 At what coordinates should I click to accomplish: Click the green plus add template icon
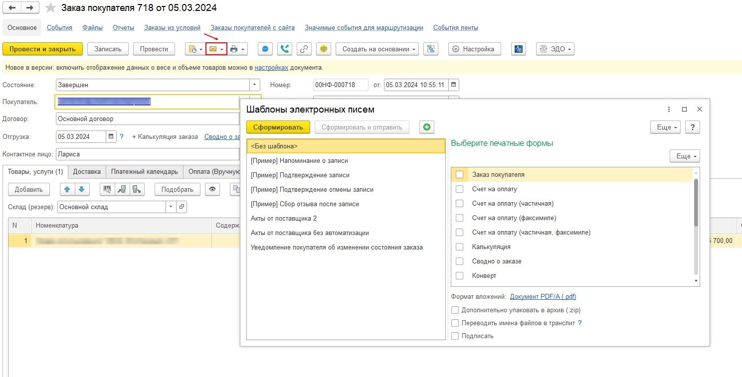[426, 127]
